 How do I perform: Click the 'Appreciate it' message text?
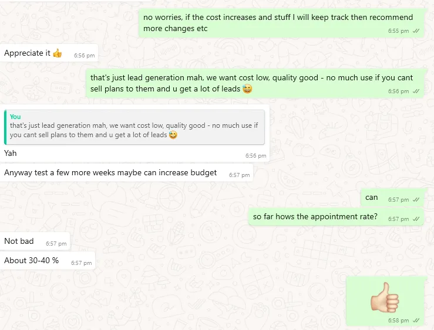pyautogui.click(x=27, y=53)
